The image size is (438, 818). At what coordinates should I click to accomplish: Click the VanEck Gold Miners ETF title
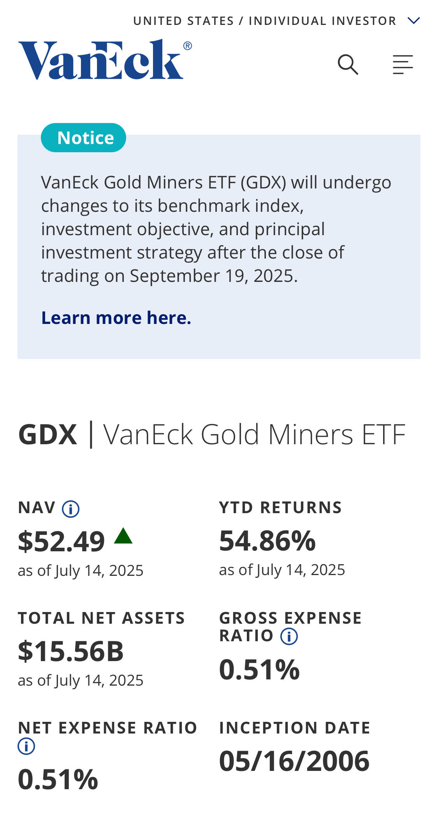[x=255, y=435]
